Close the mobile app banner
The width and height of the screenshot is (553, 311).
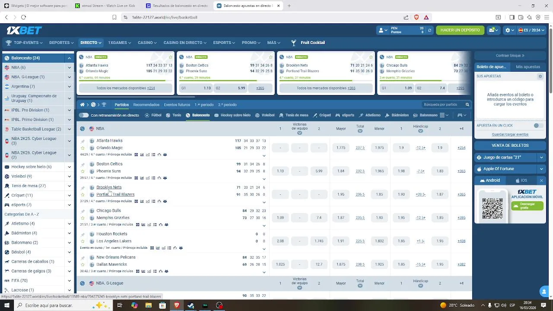pyautogui.click(x=541, y=181)
